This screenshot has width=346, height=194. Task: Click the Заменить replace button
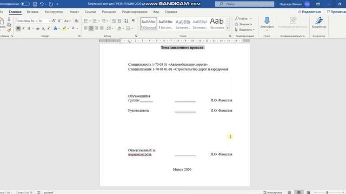click(243, 24)
